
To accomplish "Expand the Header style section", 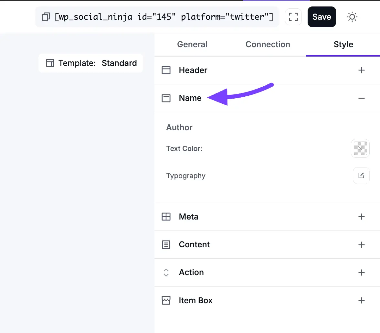I will point(362,70).
